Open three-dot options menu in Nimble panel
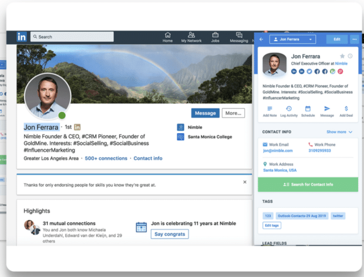The width and height of the screenshot is (364, 277). (x=355, y=39)
